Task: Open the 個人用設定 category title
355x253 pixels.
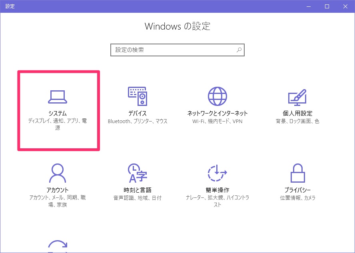Action: pyautogui.click(x=297, y=113)
